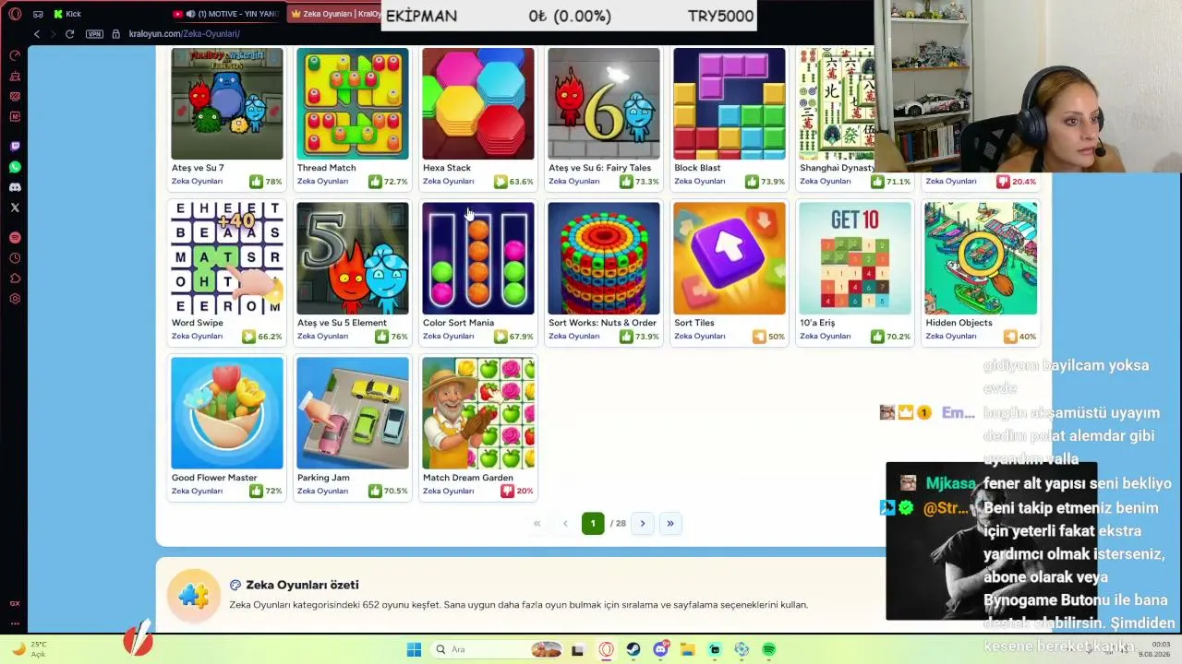Go back with the browser back arrow

click(37, 34)
